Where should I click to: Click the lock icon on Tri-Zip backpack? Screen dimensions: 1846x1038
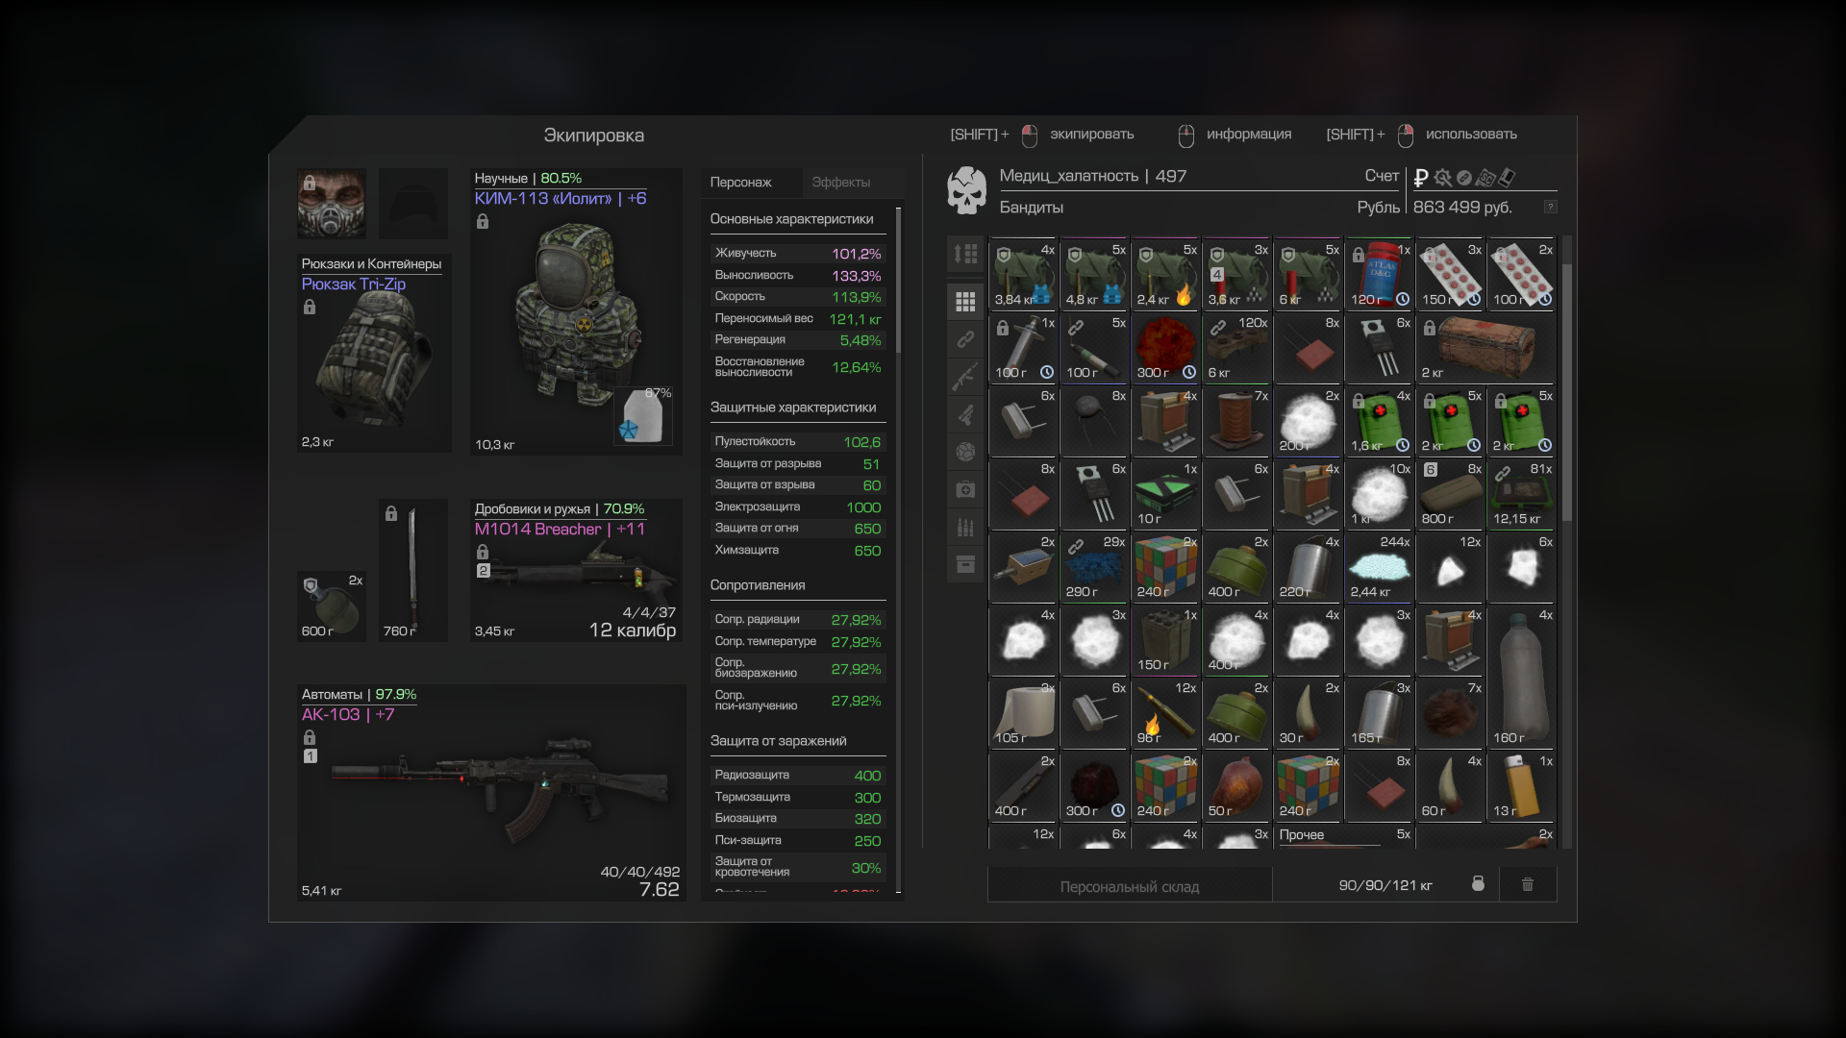[310, 308]
